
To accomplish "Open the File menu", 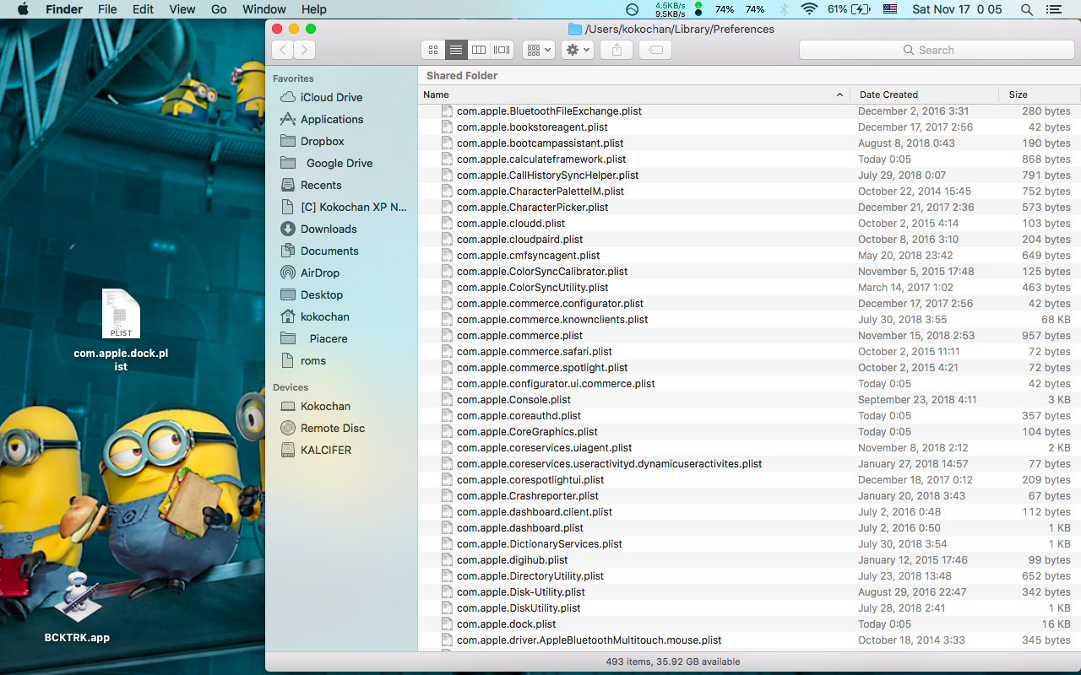I will click(107, 9).
